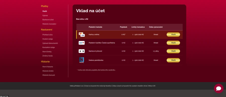Go to Bankovní účet
The width and height of the screenshot is (226, 97).
[x=48, y=20]
